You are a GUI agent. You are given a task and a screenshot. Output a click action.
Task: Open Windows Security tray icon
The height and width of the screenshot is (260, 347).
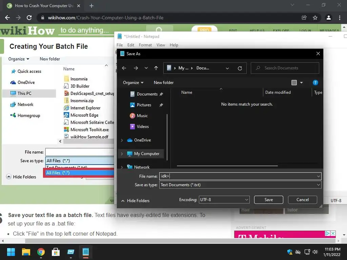pos(290,252)
